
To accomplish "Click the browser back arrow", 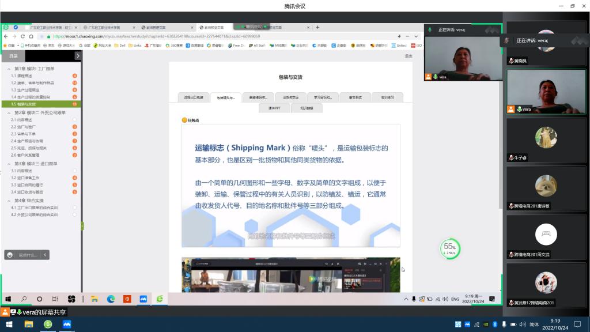I will click(x=6, y=36).
